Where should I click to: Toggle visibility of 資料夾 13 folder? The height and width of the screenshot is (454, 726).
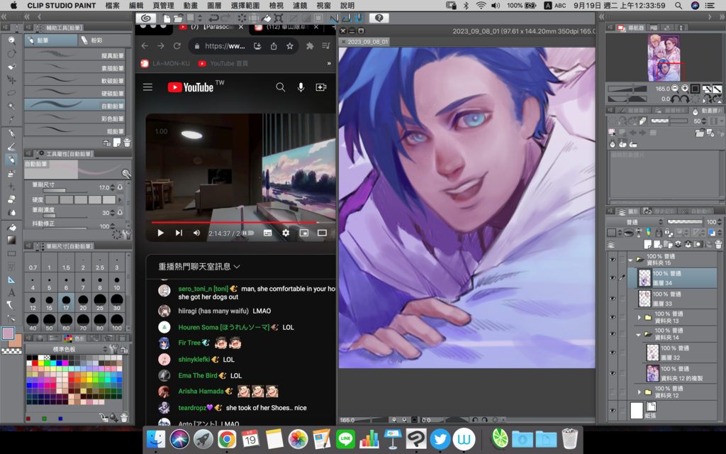coord(612,317)
